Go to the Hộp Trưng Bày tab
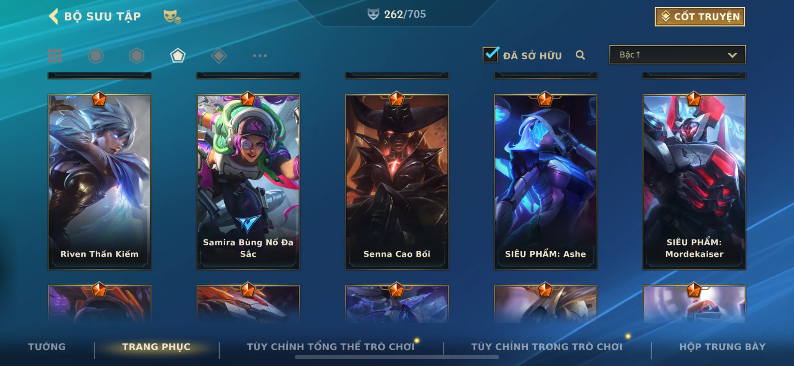The width and height of the screenshot is (794, 366). coord(722,347)
